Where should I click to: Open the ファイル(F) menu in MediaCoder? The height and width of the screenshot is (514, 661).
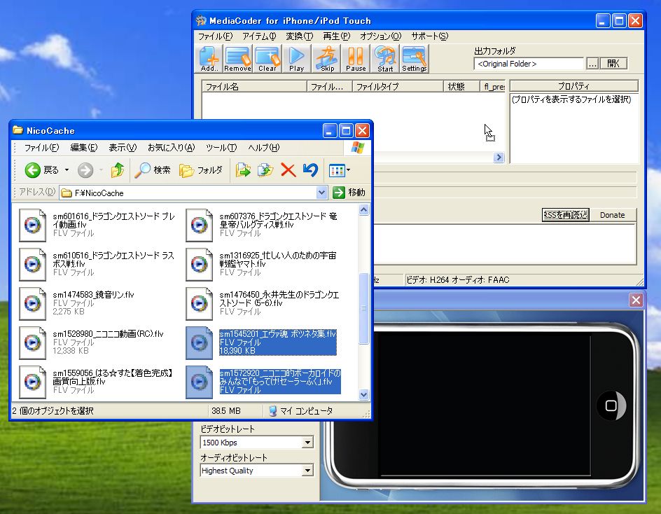pyautogui.click(x=215, y=36)
